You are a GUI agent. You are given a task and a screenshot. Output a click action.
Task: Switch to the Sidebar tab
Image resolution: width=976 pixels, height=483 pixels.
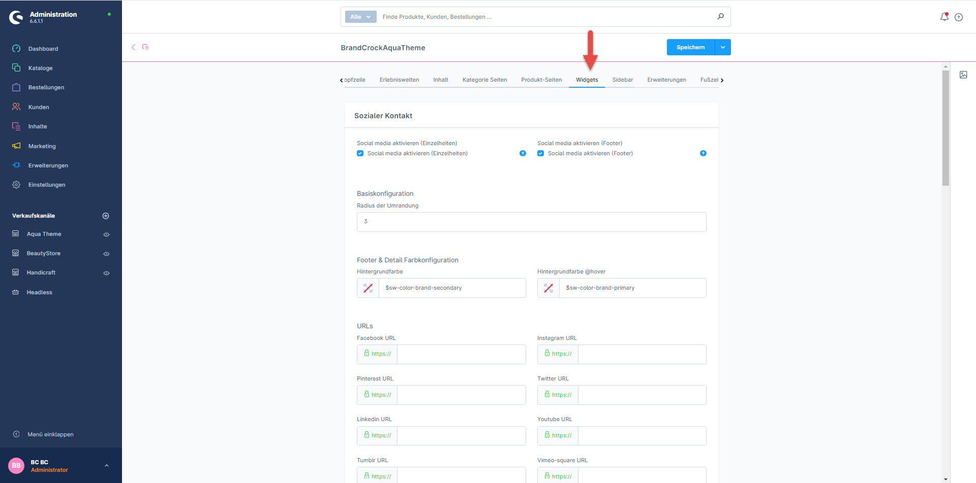pos(622,80)
